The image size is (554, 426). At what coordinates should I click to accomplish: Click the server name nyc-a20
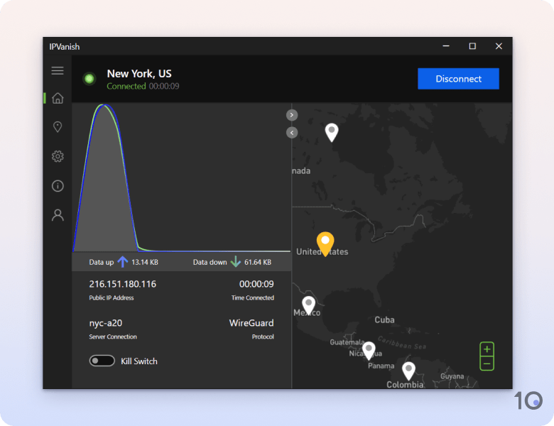pyautogui.click(x=106, y=323)
